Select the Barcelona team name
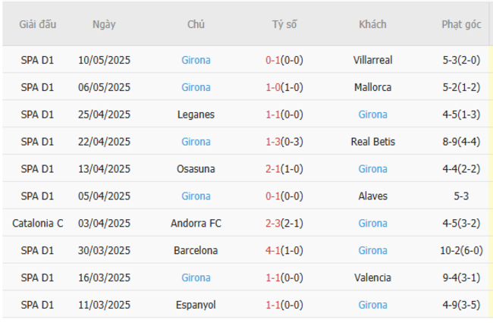The height and width of the screenshot is (323, 493). click(x=196, y=251)
